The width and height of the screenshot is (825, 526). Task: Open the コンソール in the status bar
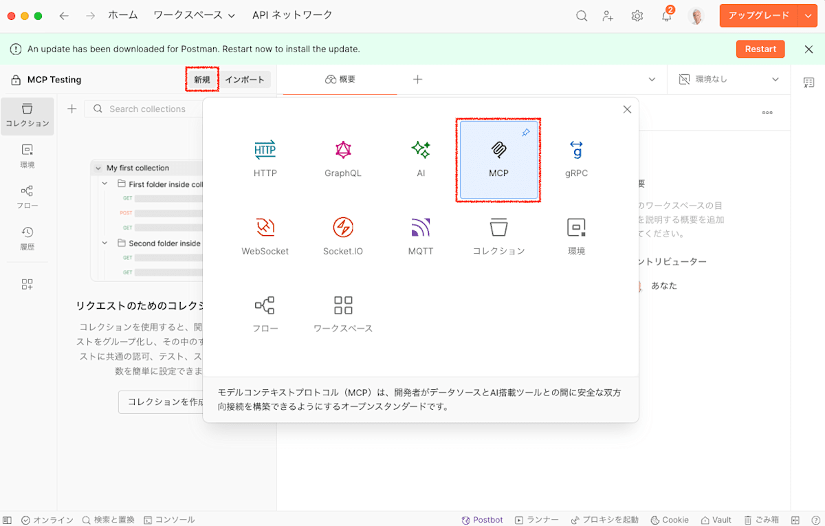click(169, 520)
